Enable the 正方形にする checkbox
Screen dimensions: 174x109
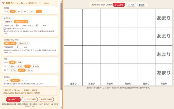[5, 28]
